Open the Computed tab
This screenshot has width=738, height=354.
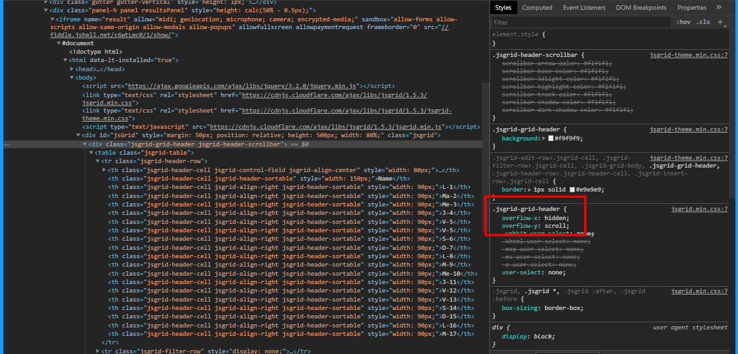[x=537, y=8]
